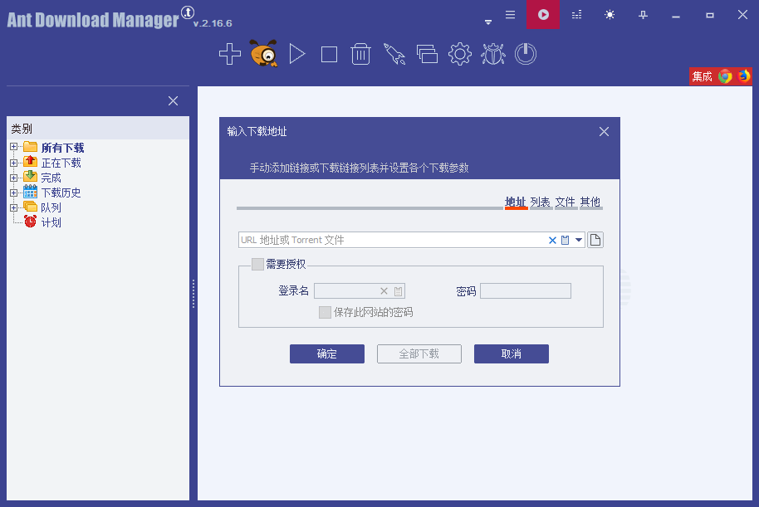Cancel the dialog with 取消 button

pyautogui.click(x=511, y=353)
